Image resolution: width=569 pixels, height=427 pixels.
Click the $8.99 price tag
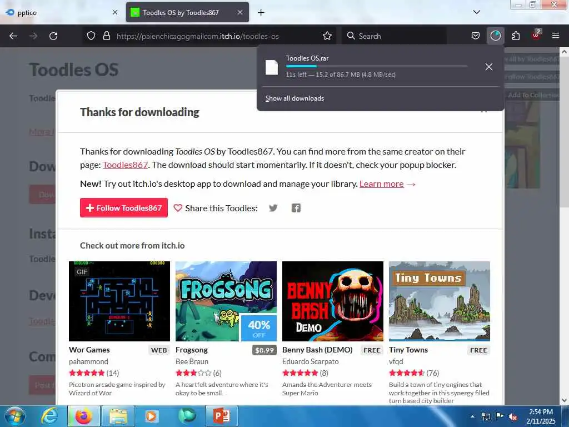[264, 350]
